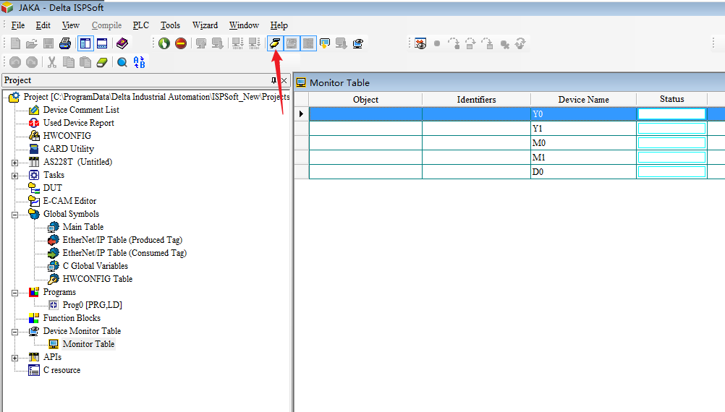Click the Status cell for device M0
This screenshot has height=412, width=725.
coord(671,143)
